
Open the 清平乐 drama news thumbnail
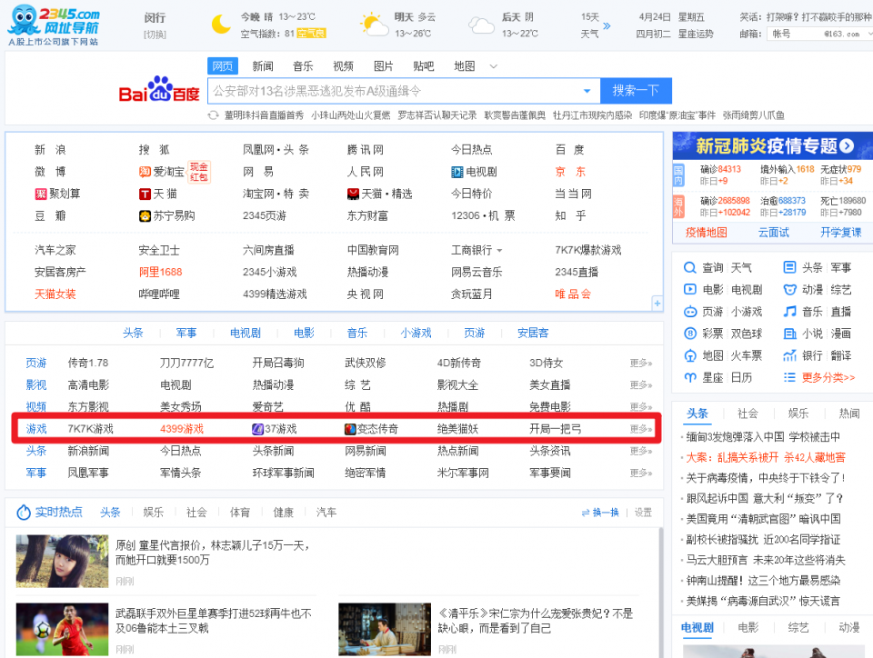point(385,629)
